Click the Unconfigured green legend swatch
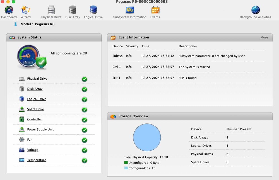The image size is (279, 180). [126, 162]
